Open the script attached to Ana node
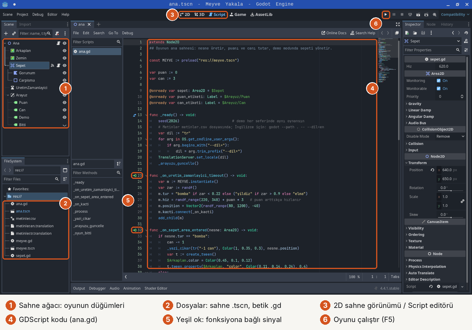The width and height of the screenshot is (472, 330). [58, 43]
